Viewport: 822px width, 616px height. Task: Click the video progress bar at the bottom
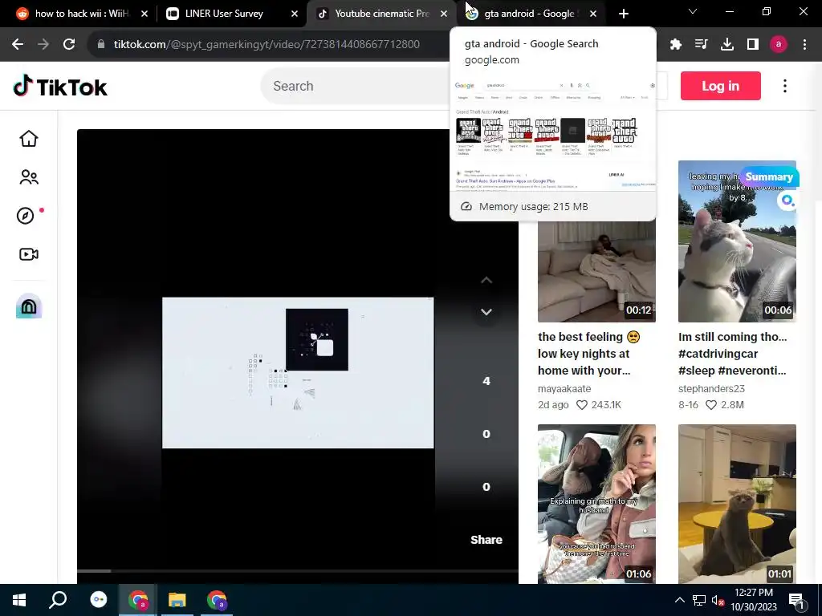click(x=297, y=570)
